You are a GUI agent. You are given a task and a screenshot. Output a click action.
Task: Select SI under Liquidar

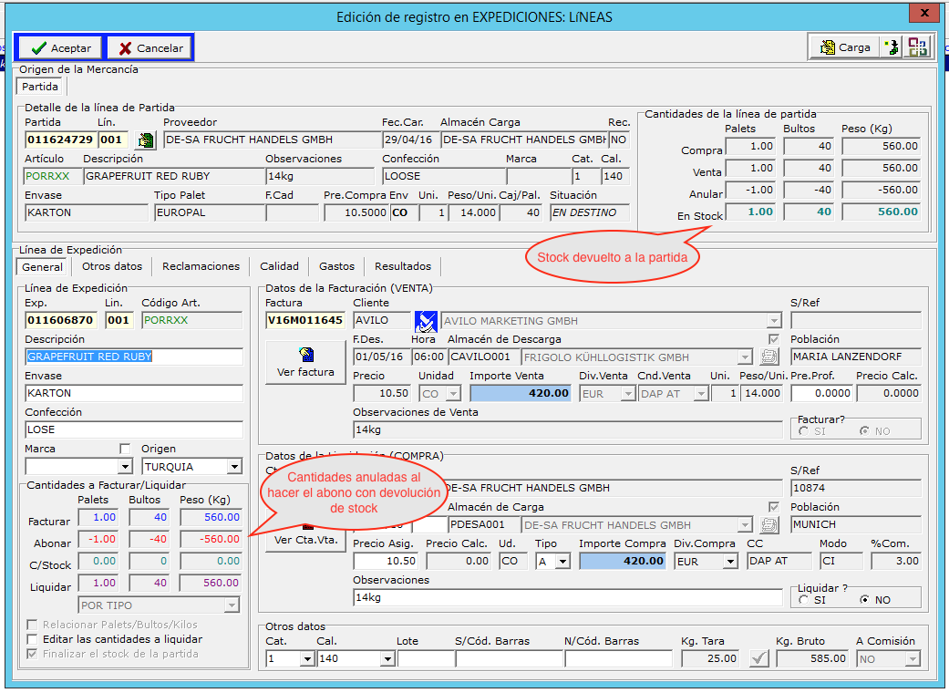(803, 600)
